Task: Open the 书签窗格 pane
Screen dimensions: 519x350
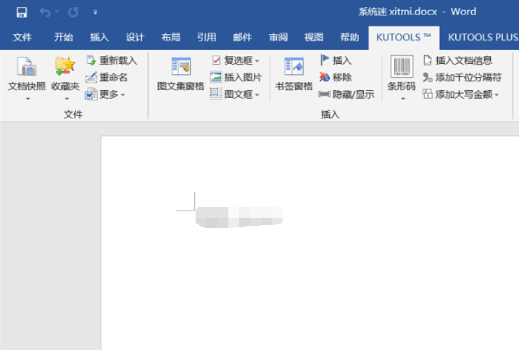Action: point(294,74)
